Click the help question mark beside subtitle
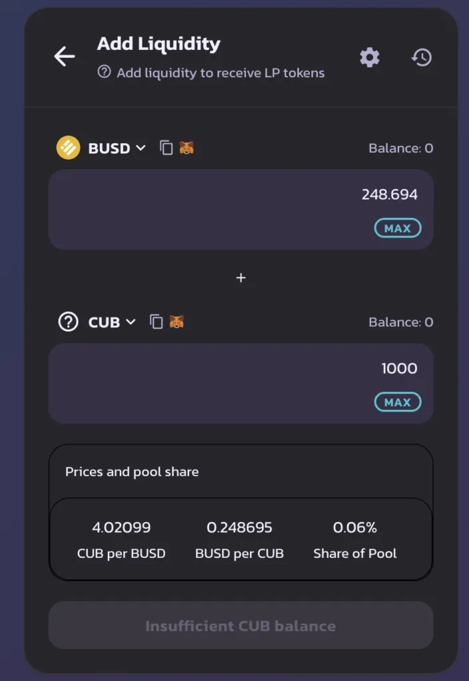This screenshot has height=681, width=469. tap(104, 72)
